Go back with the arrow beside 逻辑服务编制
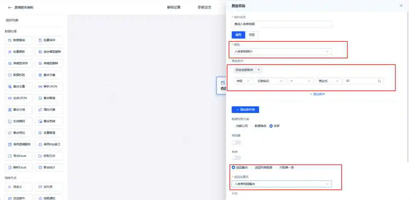The width and height of the screenshot is (409, 200). (10, 8)
